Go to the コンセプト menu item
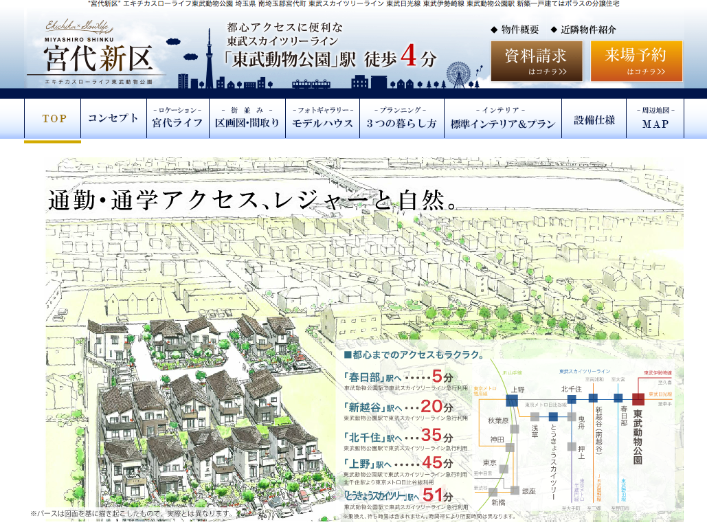This screenshot has height=529, width=707. (113, 118)
